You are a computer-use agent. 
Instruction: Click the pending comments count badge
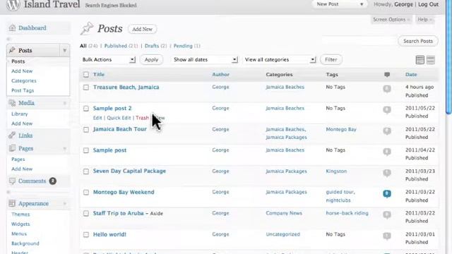[52, 181]
